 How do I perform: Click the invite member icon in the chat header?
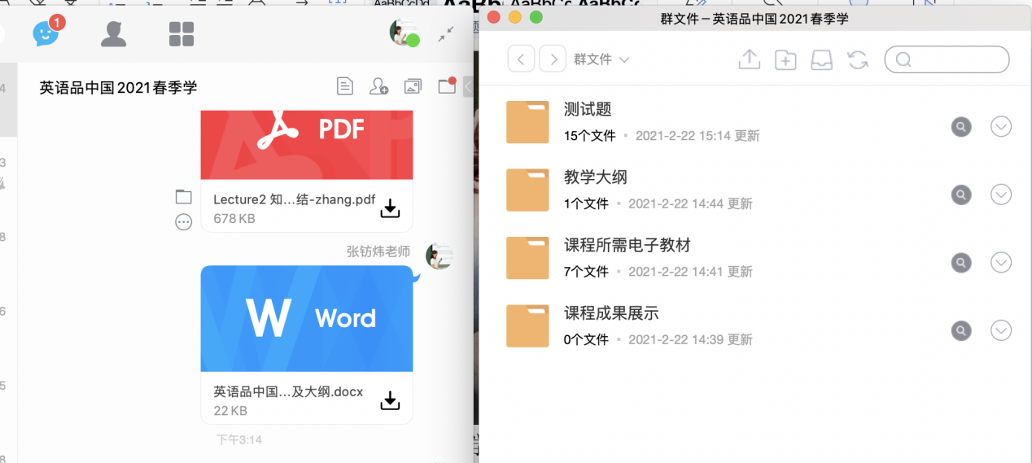click(x=378, y=86)
